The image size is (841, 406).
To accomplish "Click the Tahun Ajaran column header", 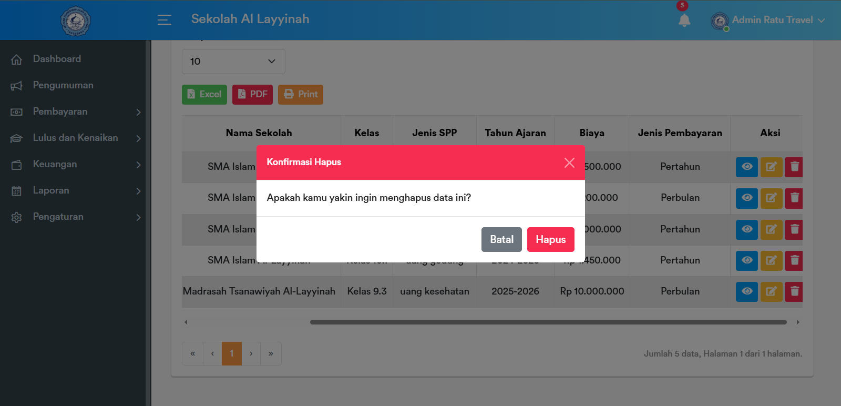I will [x=515, y=133].
